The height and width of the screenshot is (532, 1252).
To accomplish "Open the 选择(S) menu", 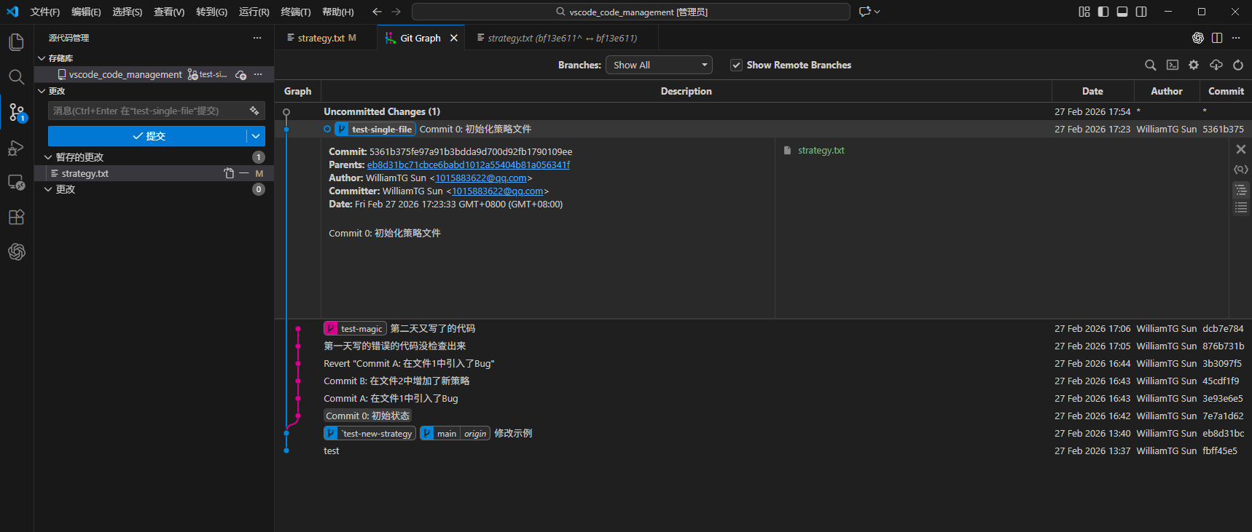I will (x=128, y=12).
